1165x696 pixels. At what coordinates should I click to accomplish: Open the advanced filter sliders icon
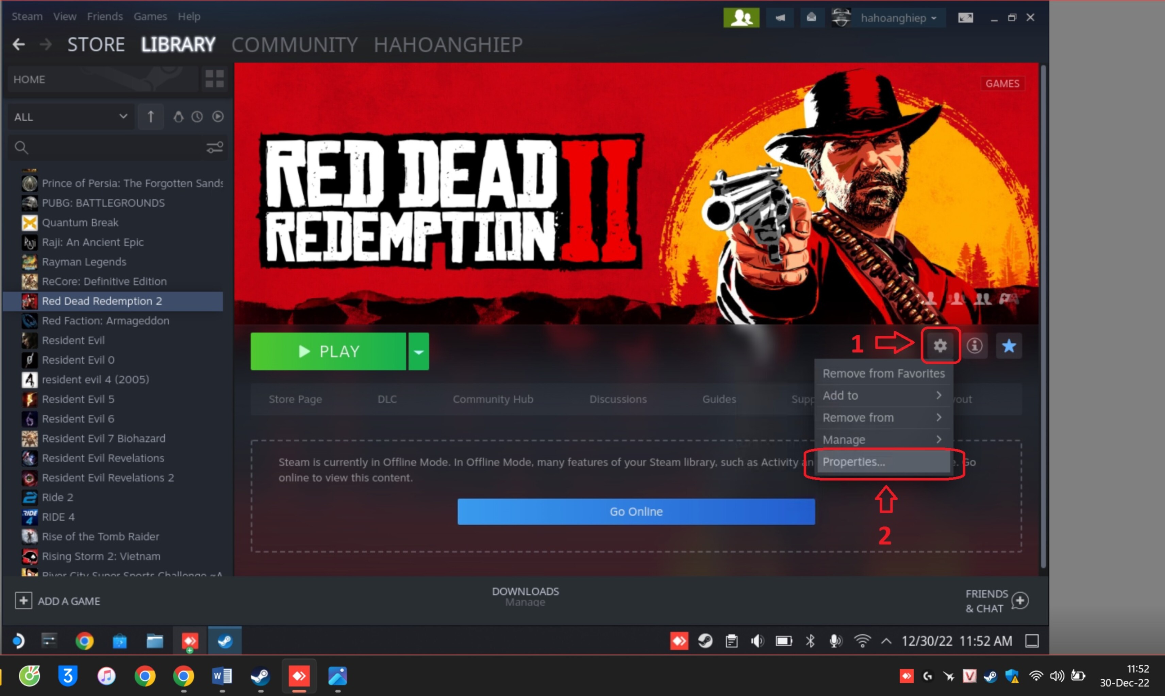pos(215,148)
